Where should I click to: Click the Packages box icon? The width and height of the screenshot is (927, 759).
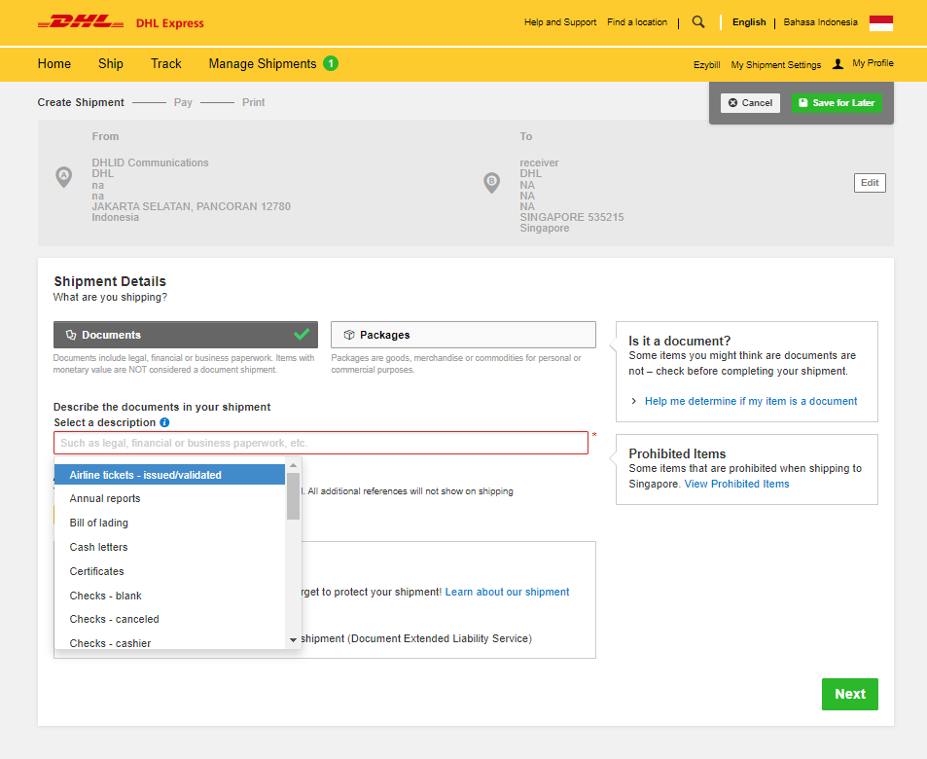click(349, 335)
